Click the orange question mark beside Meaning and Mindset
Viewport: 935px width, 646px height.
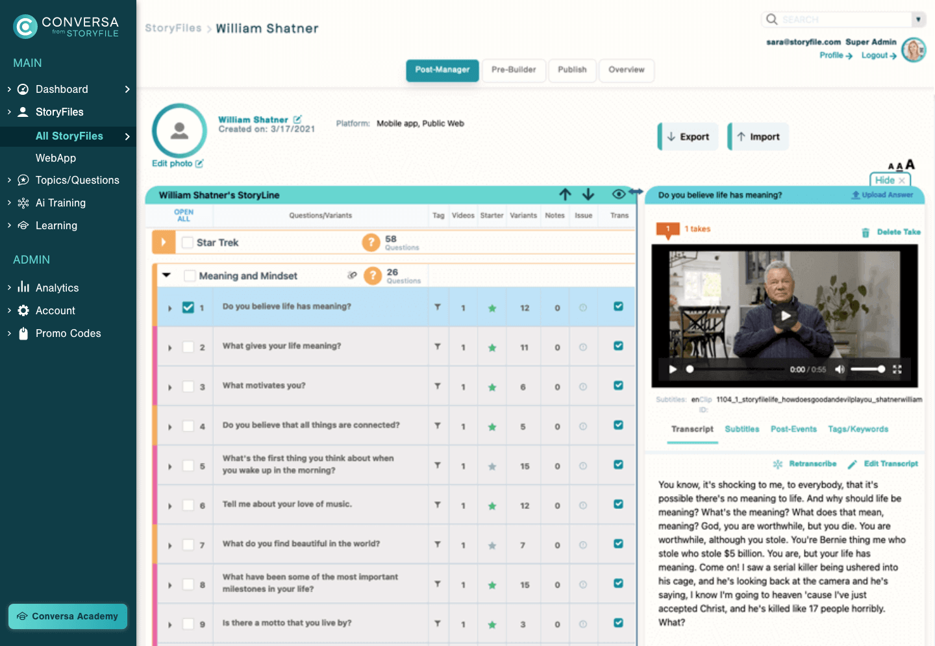pyautogui.click(x=373, y=276)
